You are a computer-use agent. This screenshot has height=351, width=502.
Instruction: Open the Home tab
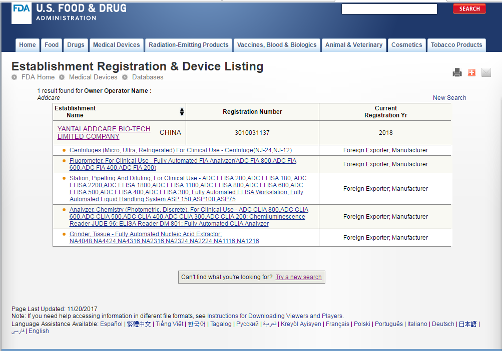[28, 45]
